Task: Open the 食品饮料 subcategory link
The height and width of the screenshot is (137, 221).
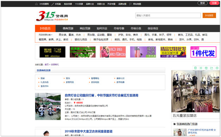Action: tap(44, 86)
